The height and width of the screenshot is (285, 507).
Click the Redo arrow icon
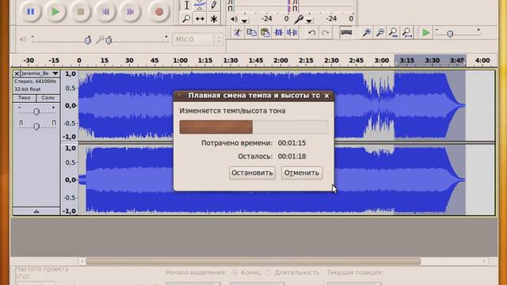point(326,32)
